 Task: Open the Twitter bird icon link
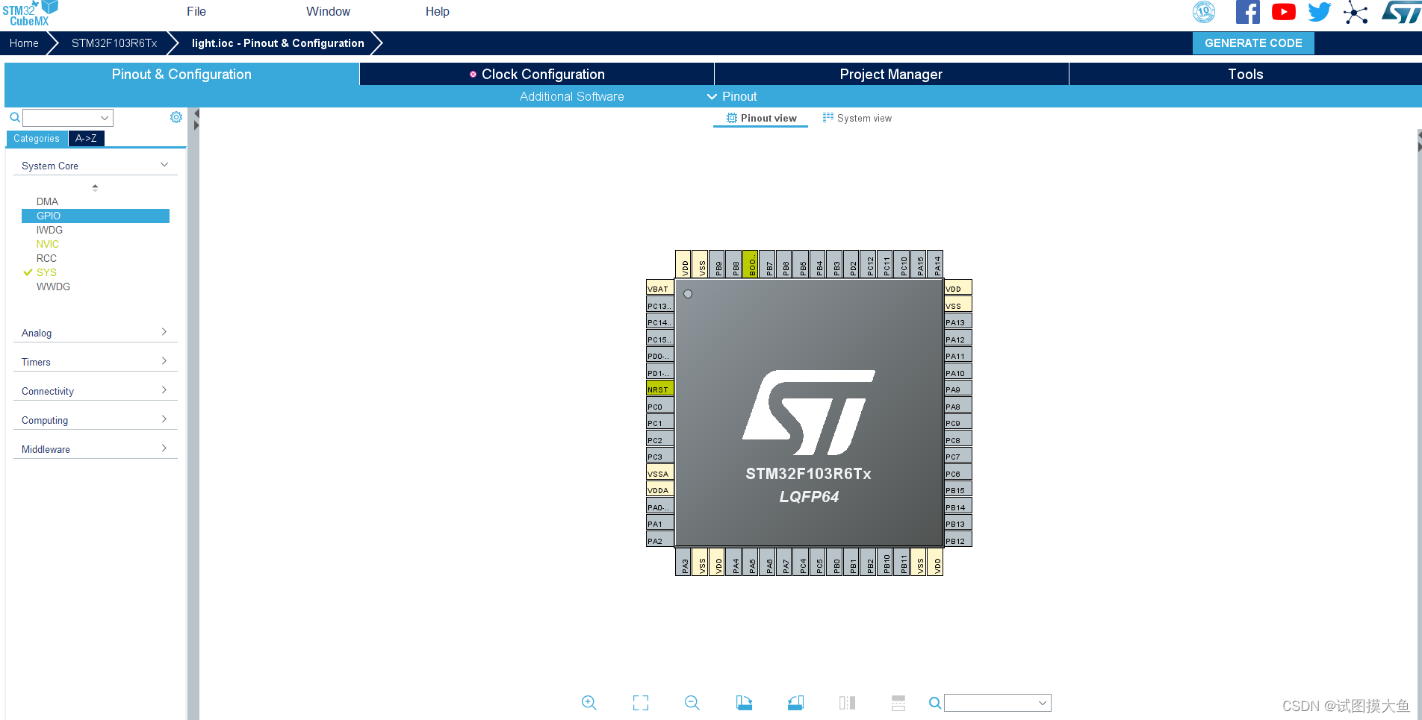tap(1320, 12)
